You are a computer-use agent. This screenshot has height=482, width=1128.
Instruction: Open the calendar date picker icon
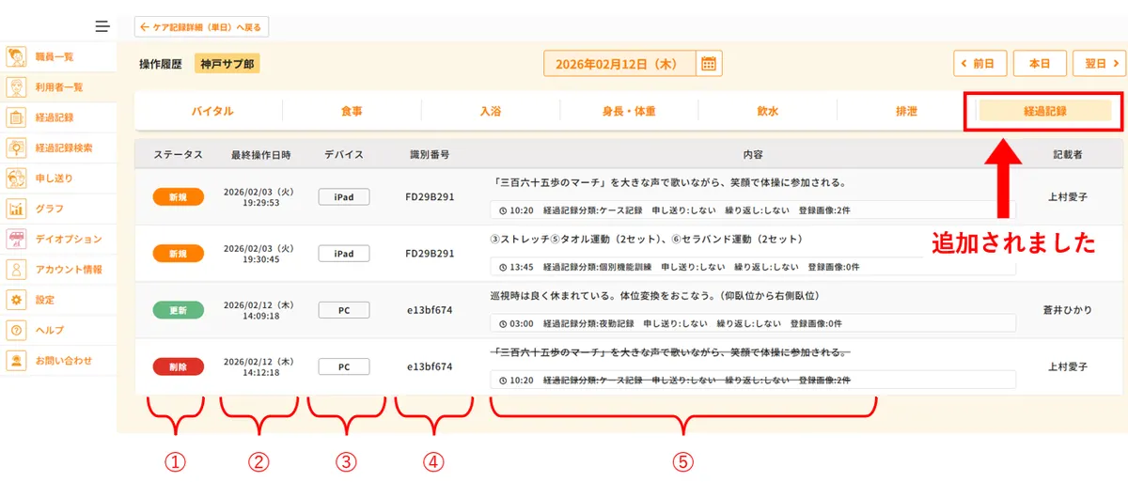[709, 64]
